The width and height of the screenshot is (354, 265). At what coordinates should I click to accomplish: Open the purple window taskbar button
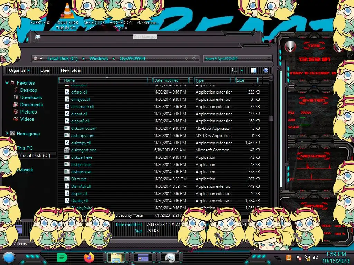click(x=143, y=257)
